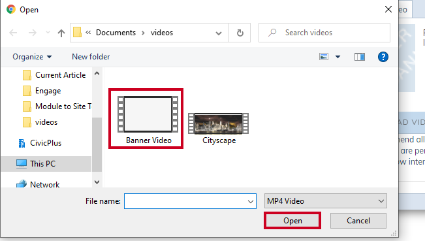Click the Search videos field
425x241 pixels.
point(324,33)
